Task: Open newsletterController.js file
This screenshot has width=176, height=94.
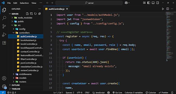Action: pos(26,67)
